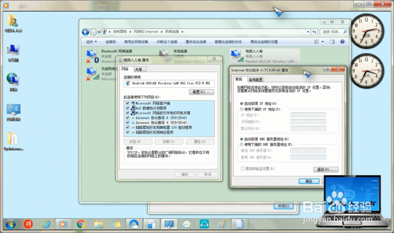Click the 关闭(C) button in bottom dialog
Viewport: 394px width, 233px height.
(283, 206)
